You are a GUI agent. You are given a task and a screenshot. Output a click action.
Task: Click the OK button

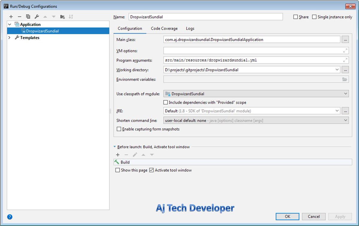tap(287, 216)
